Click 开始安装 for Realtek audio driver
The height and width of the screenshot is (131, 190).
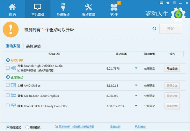pos(172,69)
